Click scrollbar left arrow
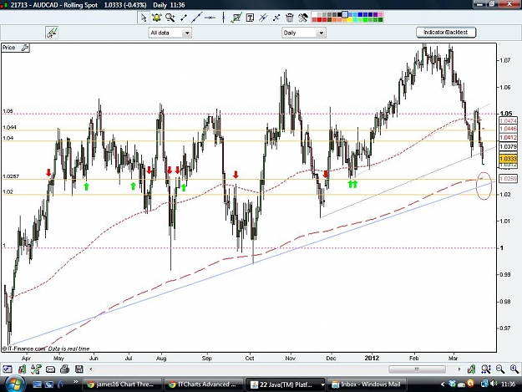522x392 pixels. coord(91,369)
